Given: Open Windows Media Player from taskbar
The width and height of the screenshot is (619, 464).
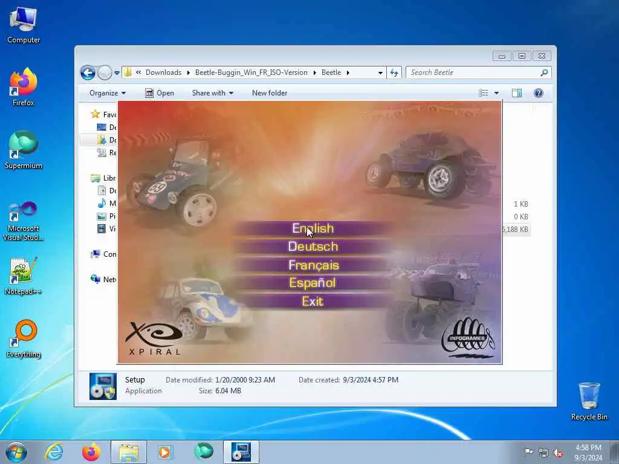Looking at the screenshot, I should tap(164, 452).
